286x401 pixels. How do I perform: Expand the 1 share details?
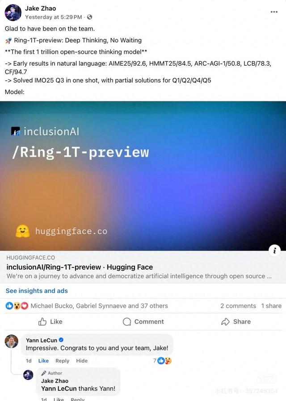tap(271, 306)
